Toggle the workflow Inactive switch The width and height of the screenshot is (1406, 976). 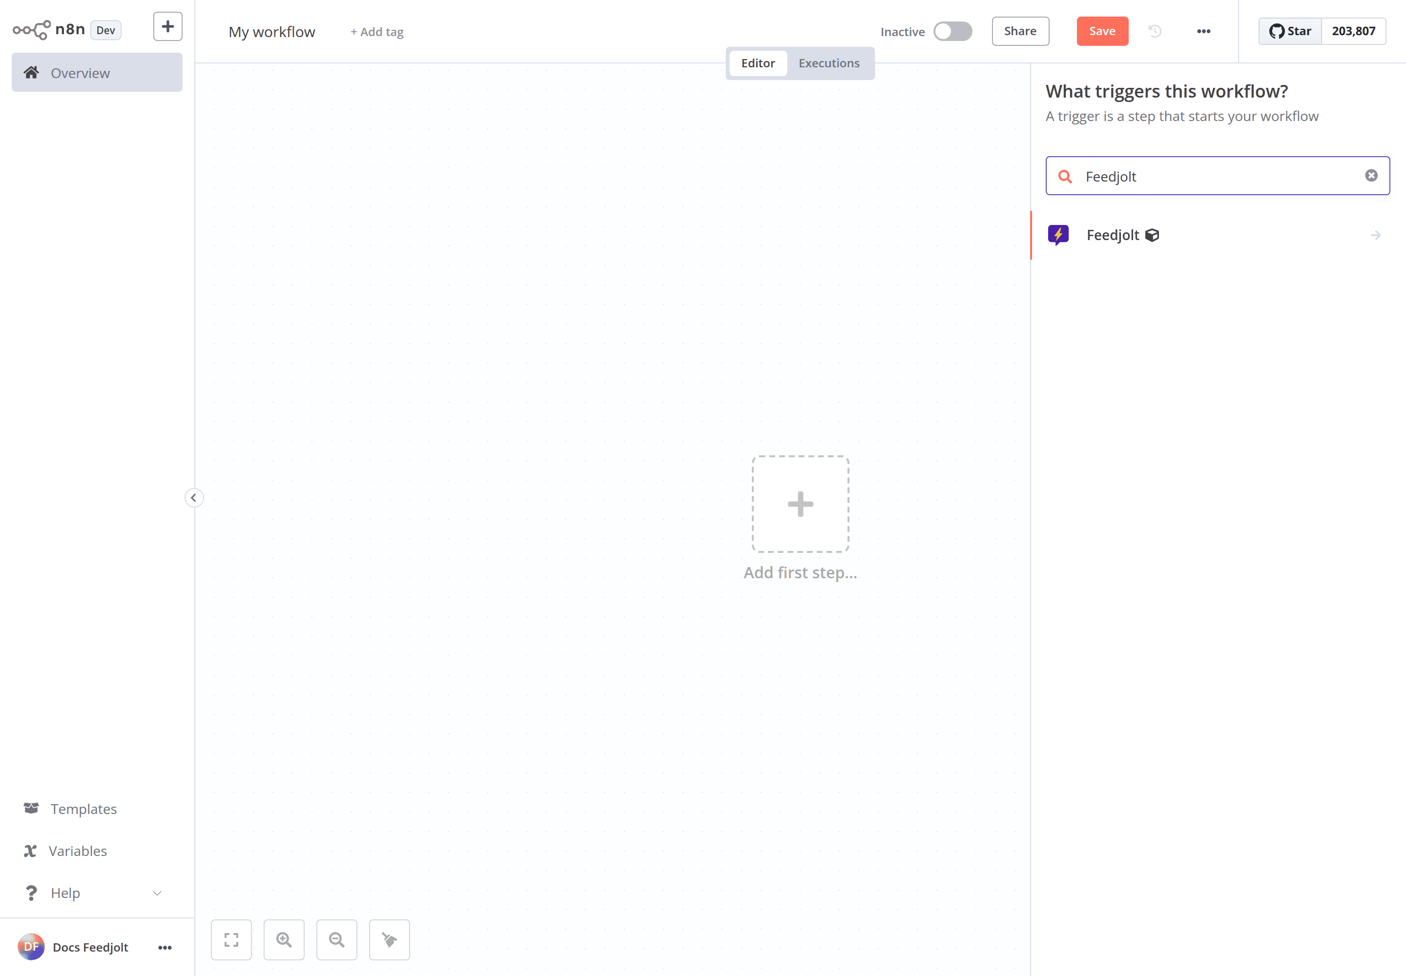coord(952,31)
